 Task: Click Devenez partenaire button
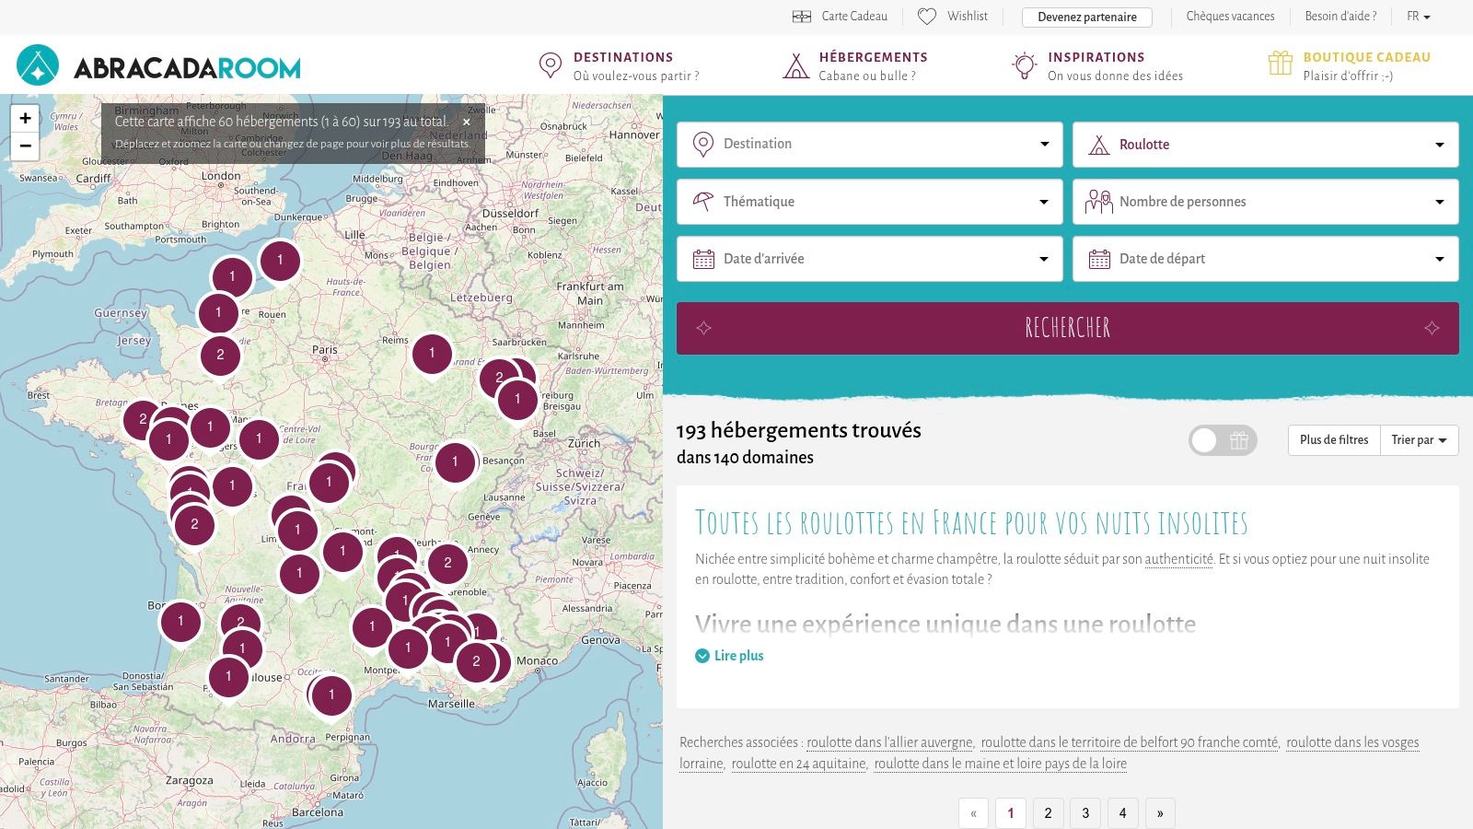1087,17
